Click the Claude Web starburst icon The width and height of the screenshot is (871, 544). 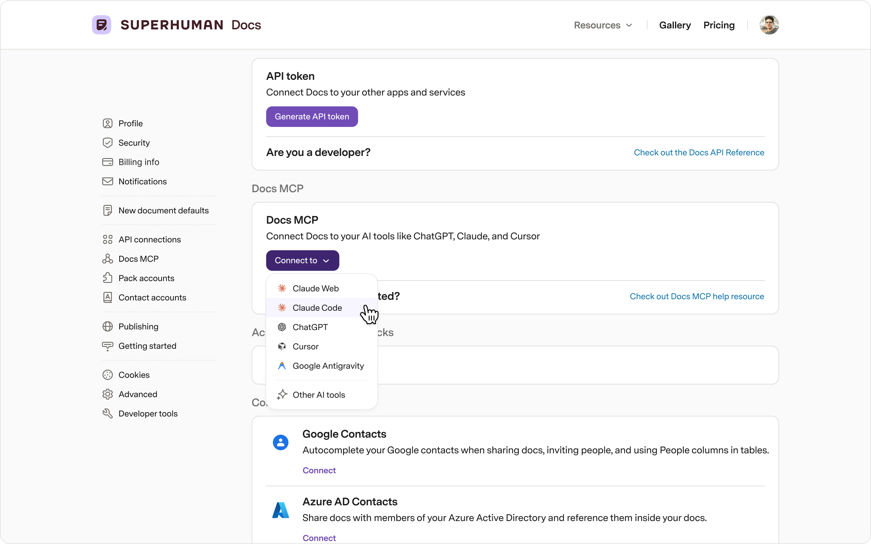[x=282, y=288]
